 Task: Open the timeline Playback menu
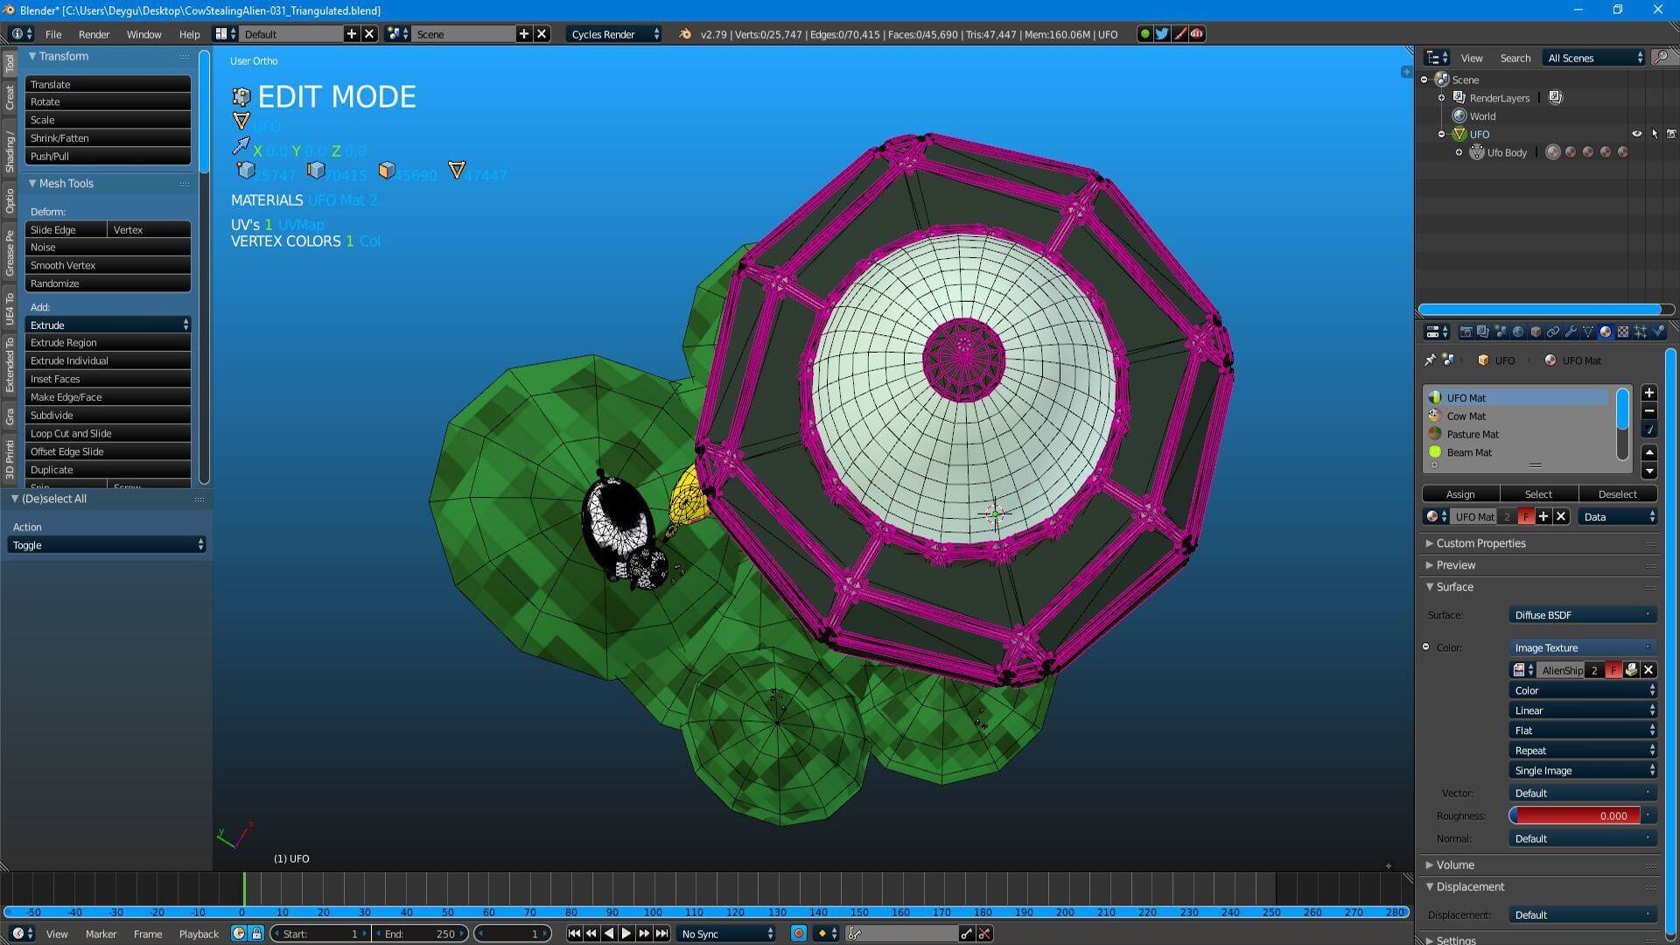tap(199, 934)
